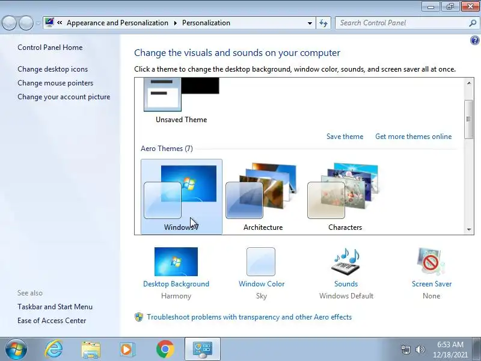Click the Save theme link

click(x=345, y=137)
